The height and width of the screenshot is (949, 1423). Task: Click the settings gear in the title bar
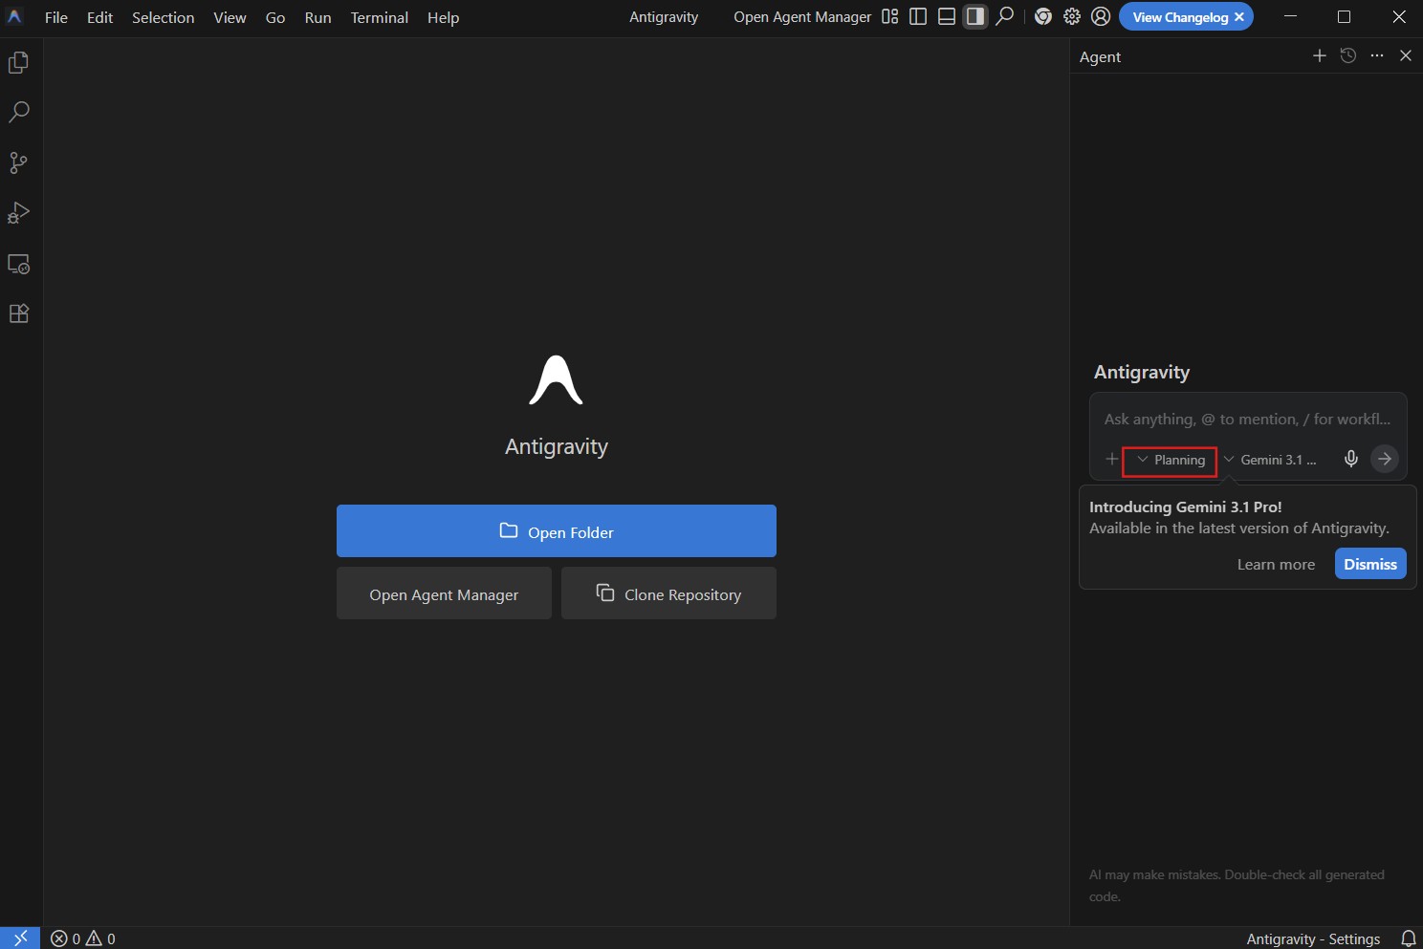tap(1072, 16)
